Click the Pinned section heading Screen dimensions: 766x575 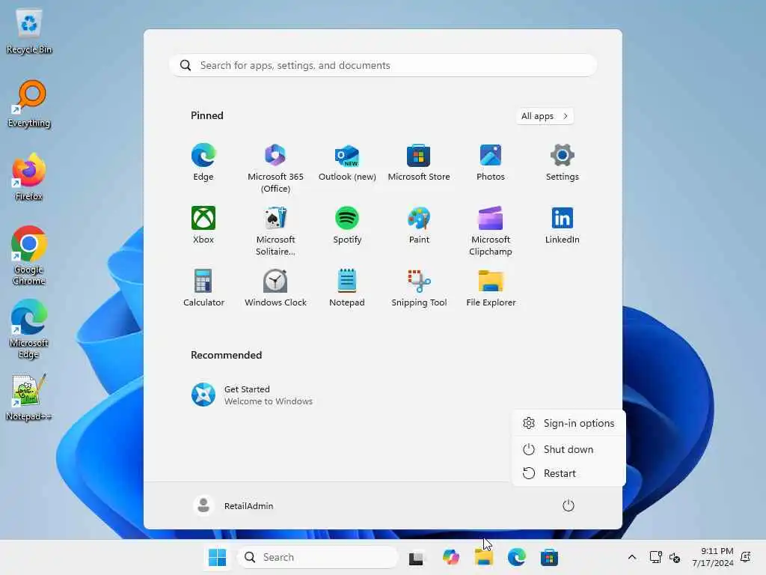(207, 115)
